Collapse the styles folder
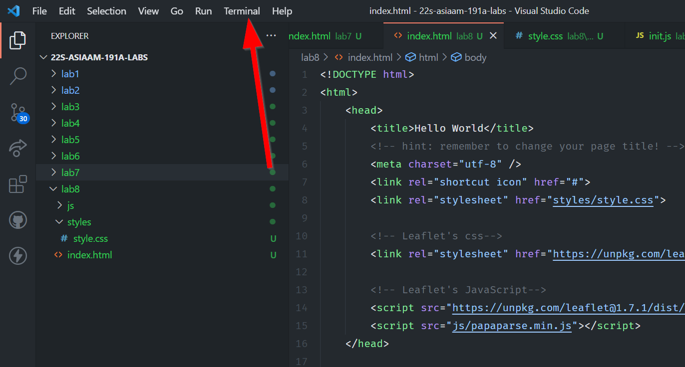This screenshot has height=367, width=685. (x=79, y=222)
